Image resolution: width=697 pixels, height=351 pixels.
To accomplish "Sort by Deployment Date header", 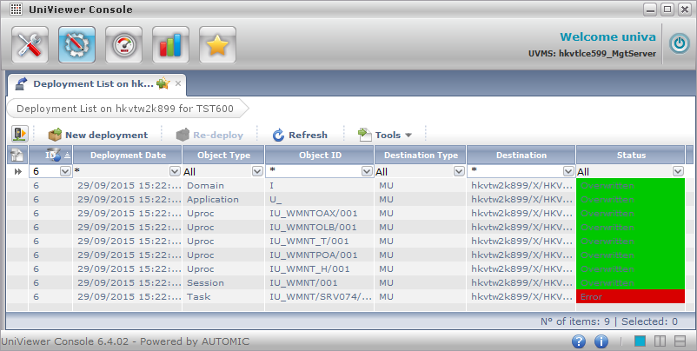I will click(128, 155).
